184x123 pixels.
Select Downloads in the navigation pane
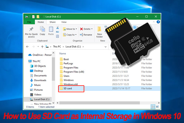[40, 80]
